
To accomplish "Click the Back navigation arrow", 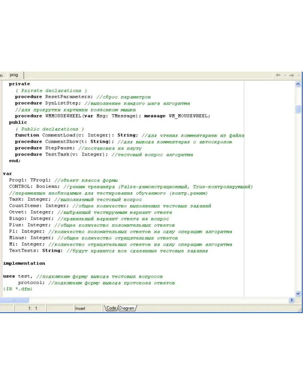I will click(x=278, y=76).
